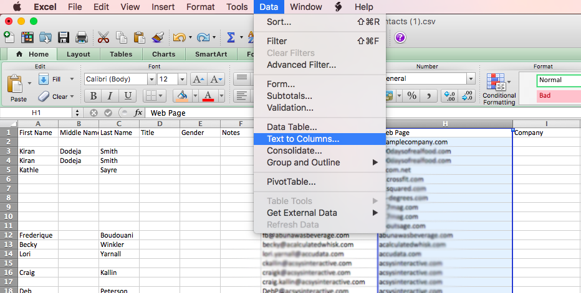
Task: Expand the Undo history dropdown arrow
Action: 191,37
